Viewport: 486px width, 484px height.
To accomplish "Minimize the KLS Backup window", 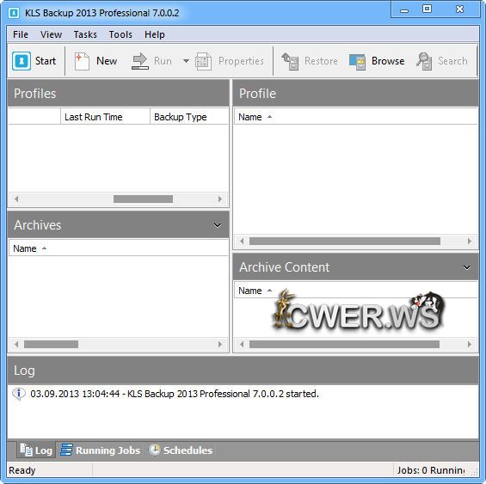I will tap(404, 10).
